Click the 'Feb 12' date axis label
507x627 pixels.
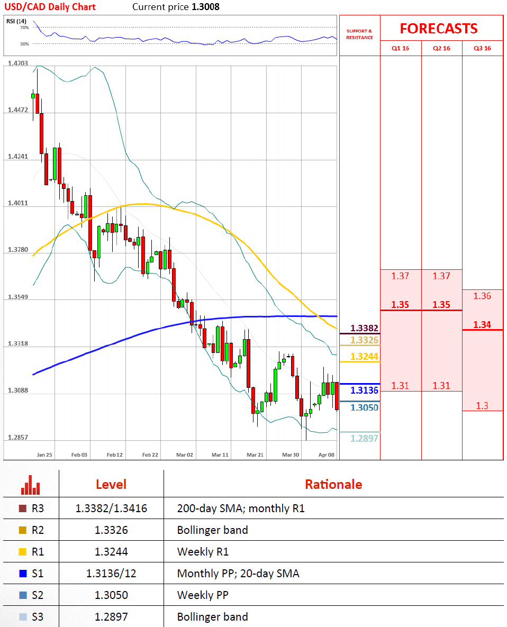(115, 455)
